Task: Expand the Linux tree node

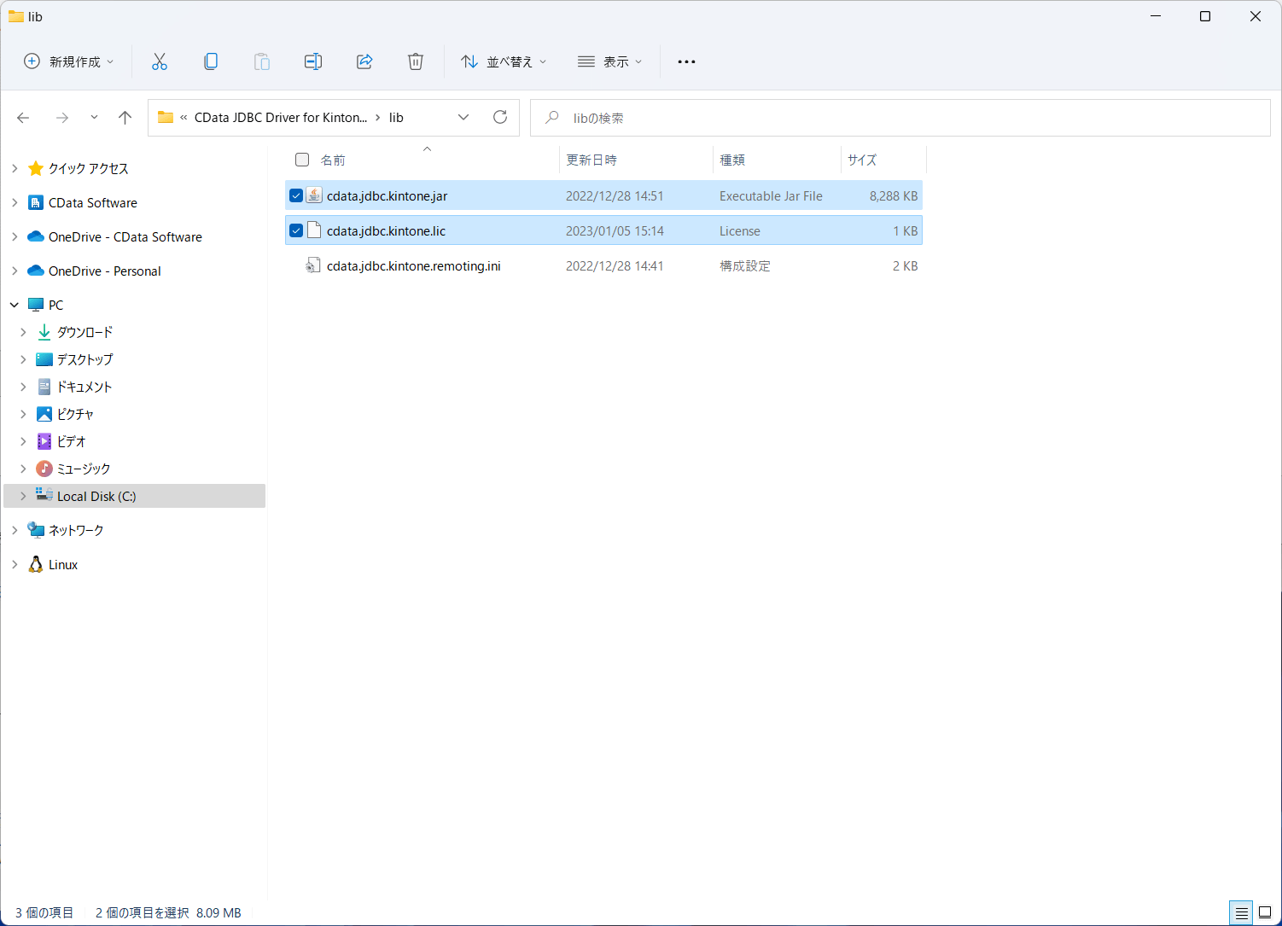Action: (x=15, y=564)
